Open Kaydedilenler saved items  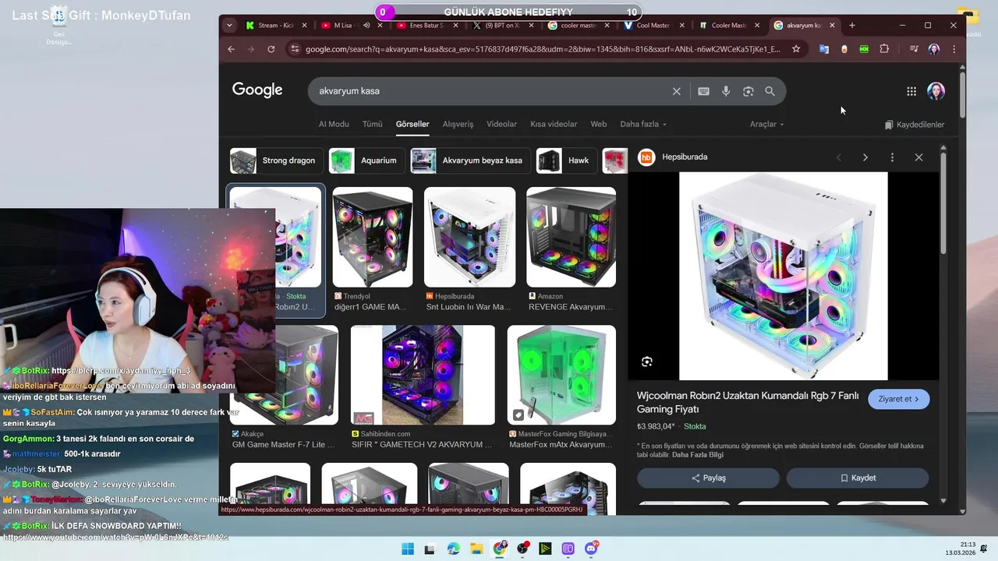pyautogui.click(x=914, y=125)
